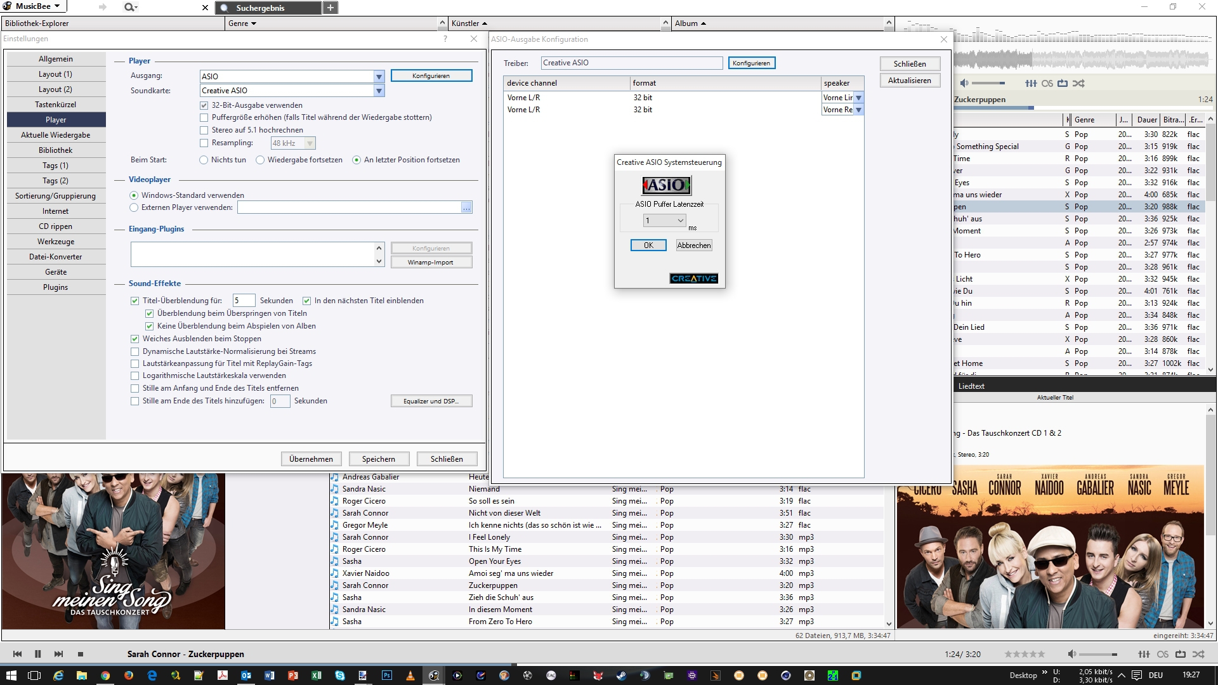Select Externen Player verwenden radio
Image resolution: width=1218 pixels, height=685 pixels.
pyautogui.click(x=134, y=207)
